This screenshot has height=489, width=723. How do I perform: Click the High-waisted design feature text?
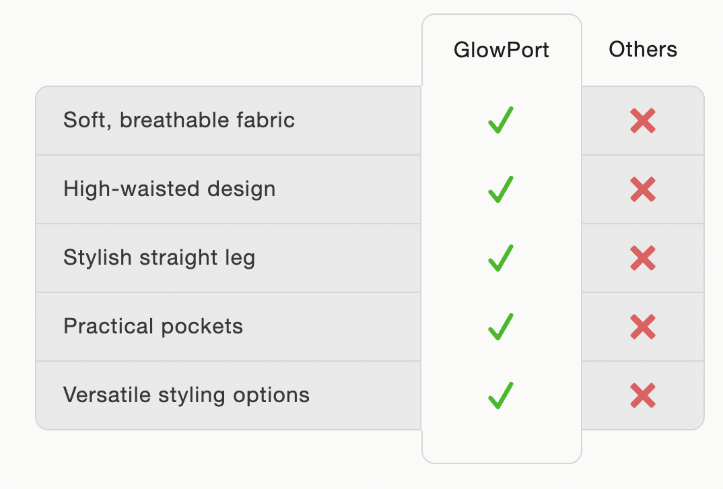click(x=170, y=189)
